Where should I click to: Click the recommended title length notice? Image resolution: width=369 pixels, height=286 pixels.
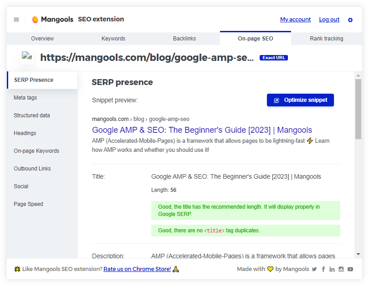[246, 211]
